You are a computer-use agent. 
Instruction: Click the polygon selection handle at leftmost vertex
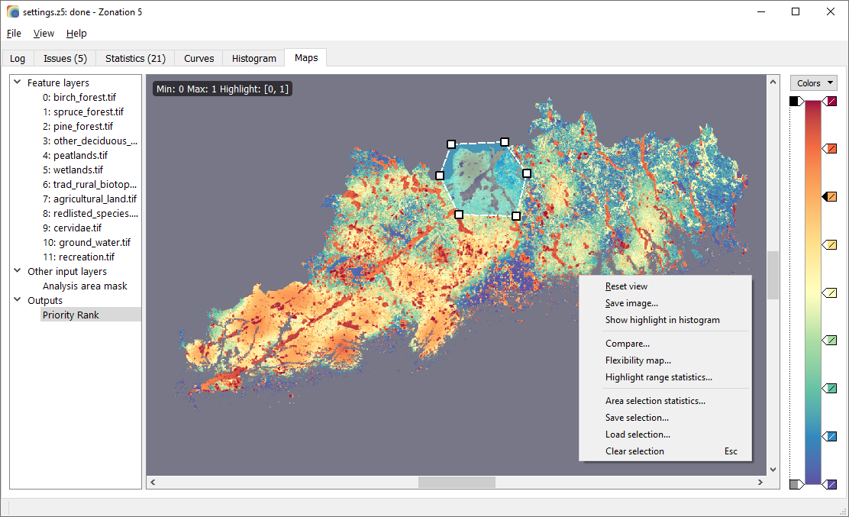440,176
